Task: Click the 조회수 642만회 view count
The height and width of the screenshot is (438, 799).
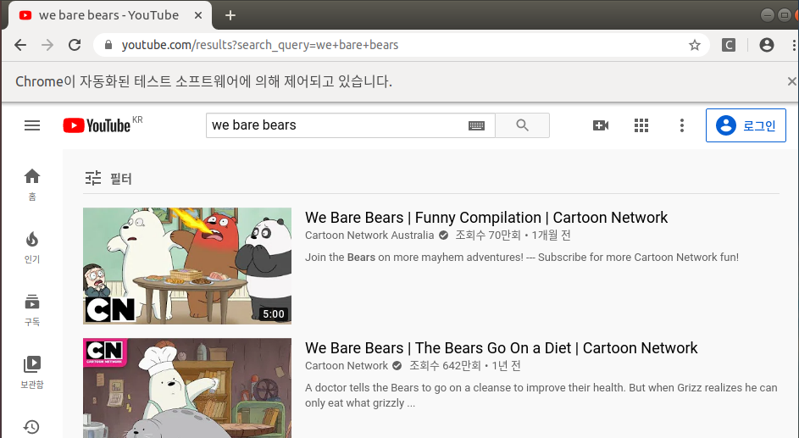Action: [445, 366]
